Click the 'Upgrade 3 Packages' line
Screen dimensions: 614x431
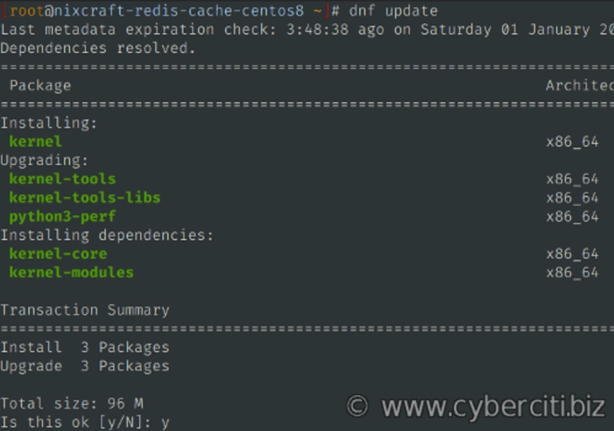point(84,366)
